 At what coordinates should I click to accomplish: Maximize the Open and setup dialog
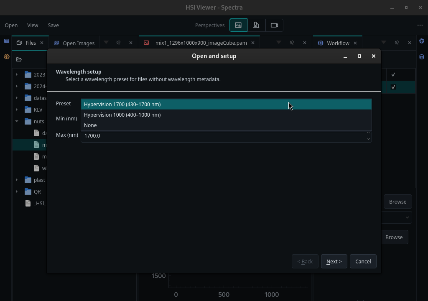(x=359, y=56)
